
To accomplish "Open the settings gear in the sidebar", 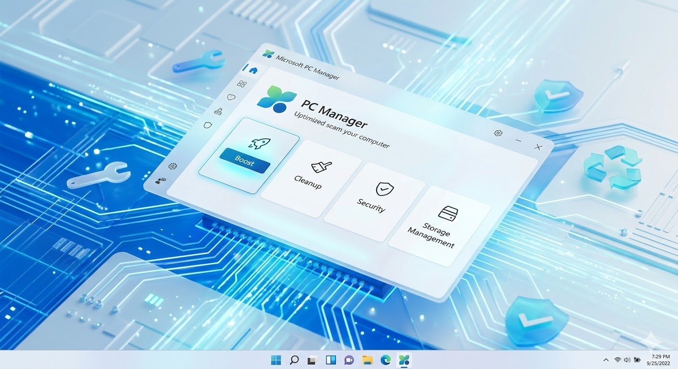I will (x=172, y=166).
